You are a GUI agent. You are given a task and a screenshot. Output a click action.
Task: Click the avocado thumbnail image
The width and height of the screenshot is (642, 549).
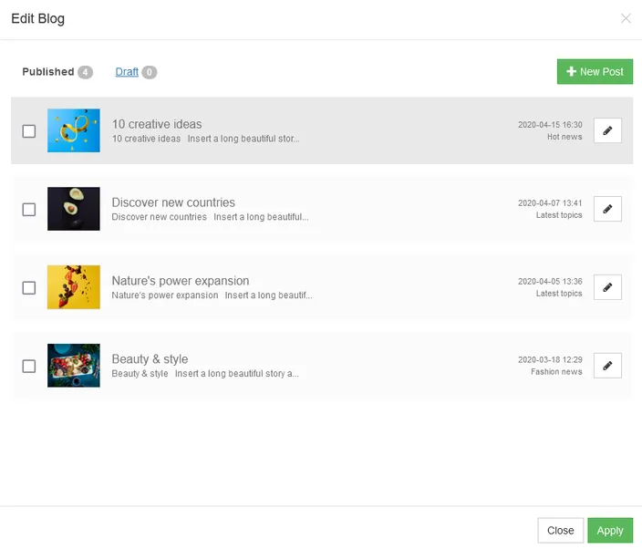pyautogui.click(x=74, y=209)
